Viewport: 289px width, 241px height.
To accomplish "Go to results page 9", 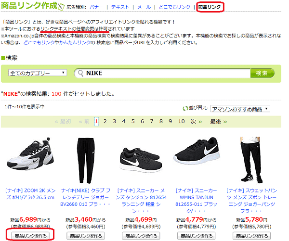I will pos(170,122).
